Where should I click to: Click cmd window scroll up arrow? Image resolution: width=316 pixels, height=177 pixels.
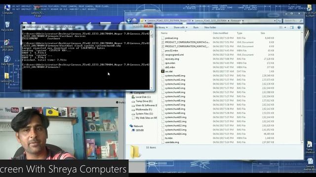[x=152, y=31]
